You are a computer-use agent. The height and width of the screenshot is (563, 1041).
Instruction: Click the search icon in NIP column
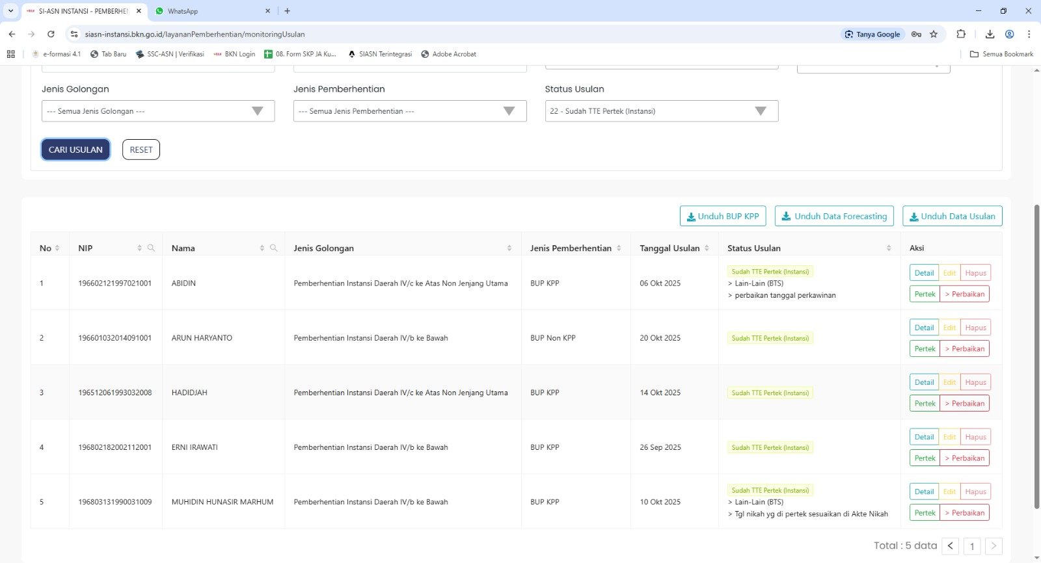[x=151, y=248]
